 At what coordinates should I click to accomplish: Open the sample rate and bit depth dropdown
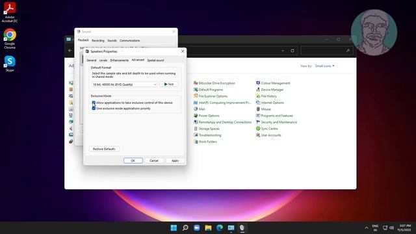point(124,84)
